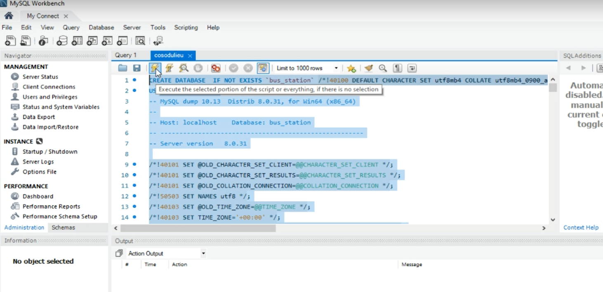Image resolution: width=603 pixels, height=292 pixels.
Task: Commit the current transaction
Action: [x=234, y=68]
